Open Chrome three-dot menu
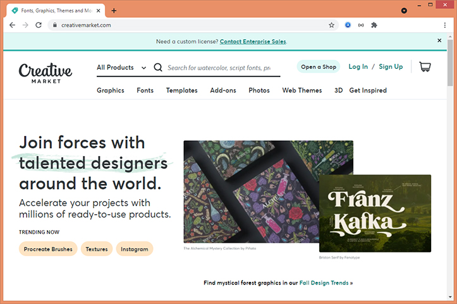457x304 pixels. [445, 25]
